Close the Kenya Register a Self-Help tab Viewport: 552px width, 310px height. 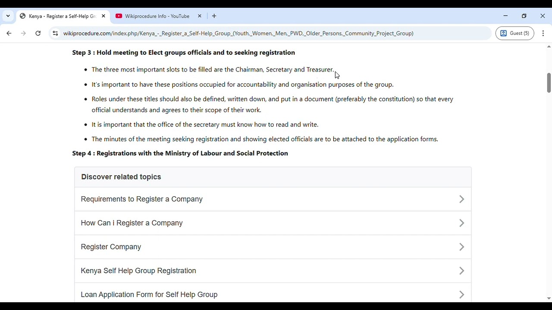tap(103, 16)
